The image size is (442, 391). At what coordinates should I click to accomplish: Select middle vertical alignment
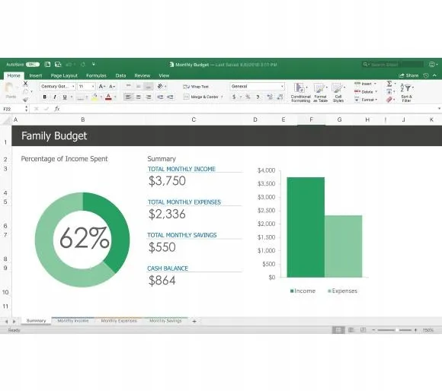(x=139, y=86)
